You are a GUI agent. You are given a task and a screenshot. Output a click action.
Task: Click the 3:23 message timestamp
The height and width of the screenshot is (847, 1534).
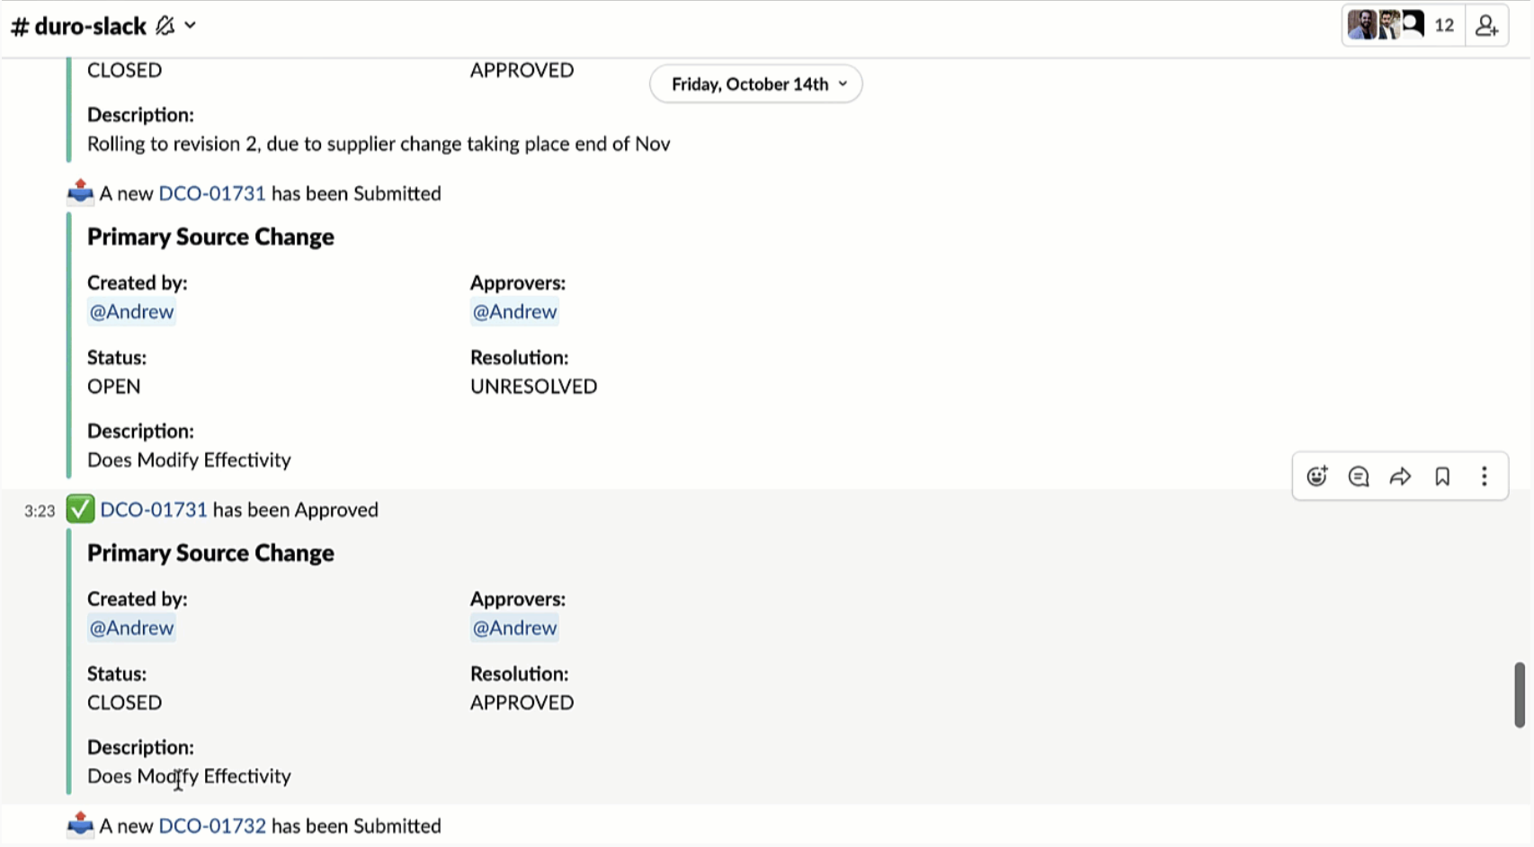tap(40, 512)
